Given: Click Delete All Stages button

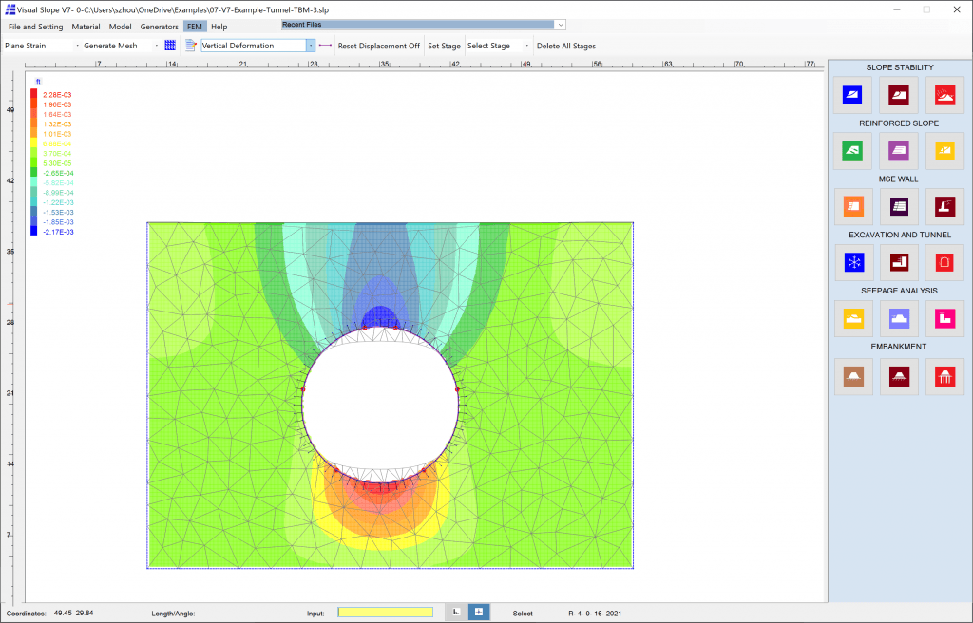Looking at the screenshot, I should [x=566, y=46].
